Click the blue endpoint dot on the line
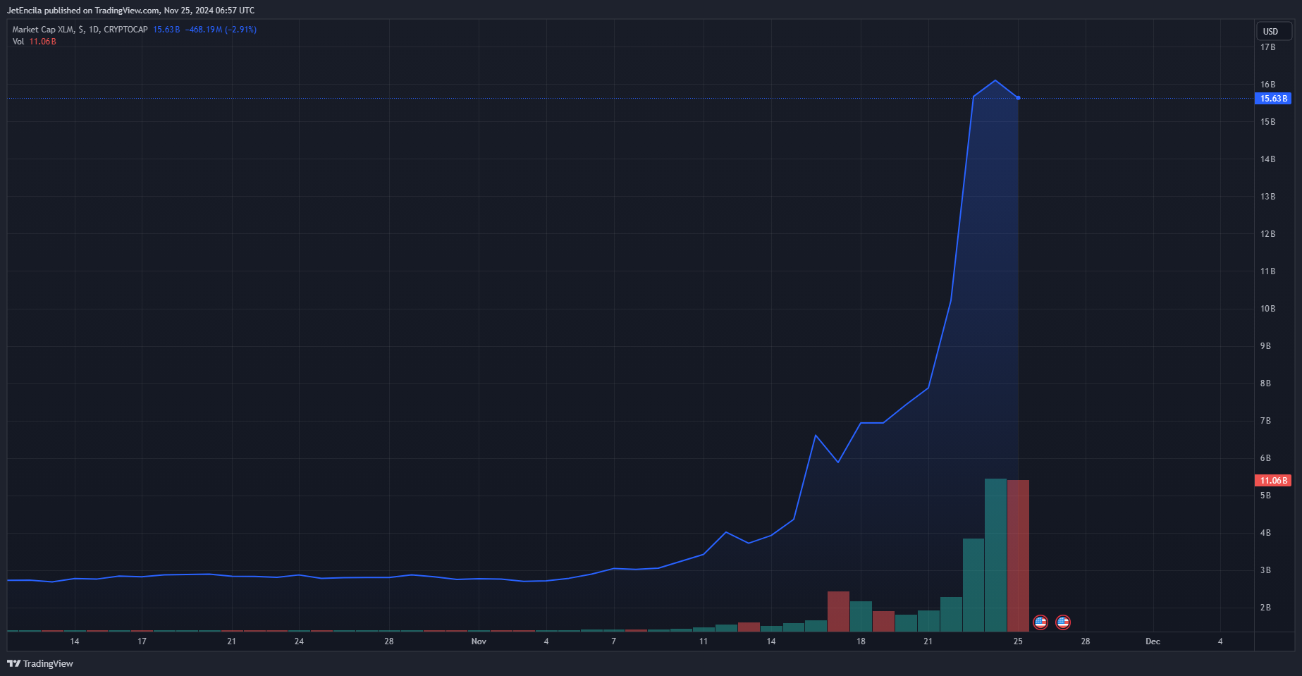The image size is (1302, 676). pyautogui.click(x=1018, y=98)
